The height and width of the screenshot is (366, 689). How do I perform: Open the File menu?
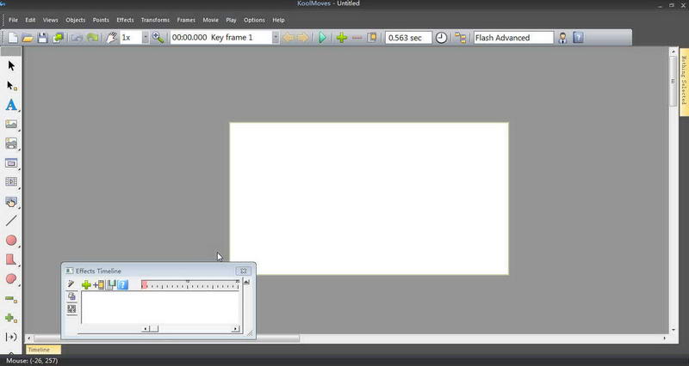coord(13,20)
